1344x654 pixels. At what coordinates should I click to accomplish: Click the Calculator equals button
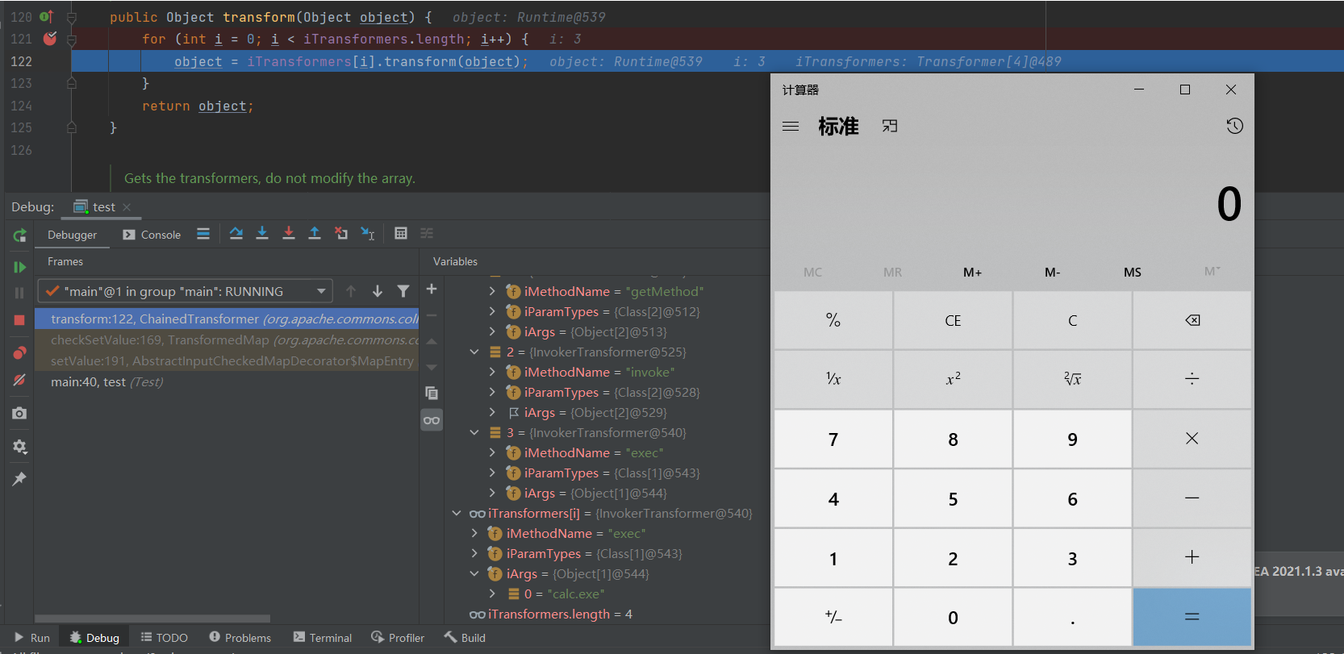point(1192,617)
